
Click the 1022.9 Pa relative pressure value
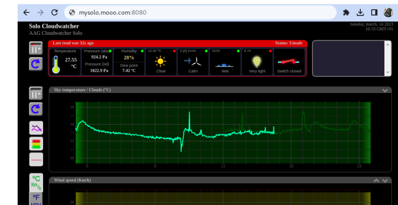click(x=99, y=70)
